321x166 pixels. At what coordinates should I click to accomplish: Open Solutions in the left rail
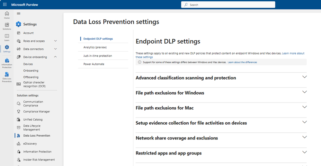[x=7, y=26]
